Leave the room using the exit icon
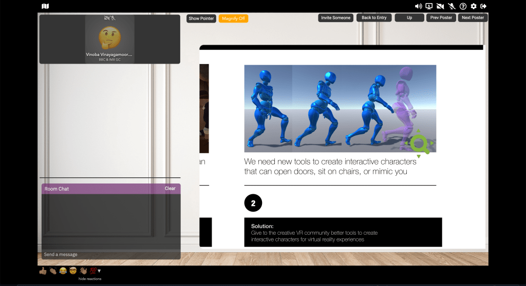Image resolution: width=526 pixels, height=286 pixels. 483,6
